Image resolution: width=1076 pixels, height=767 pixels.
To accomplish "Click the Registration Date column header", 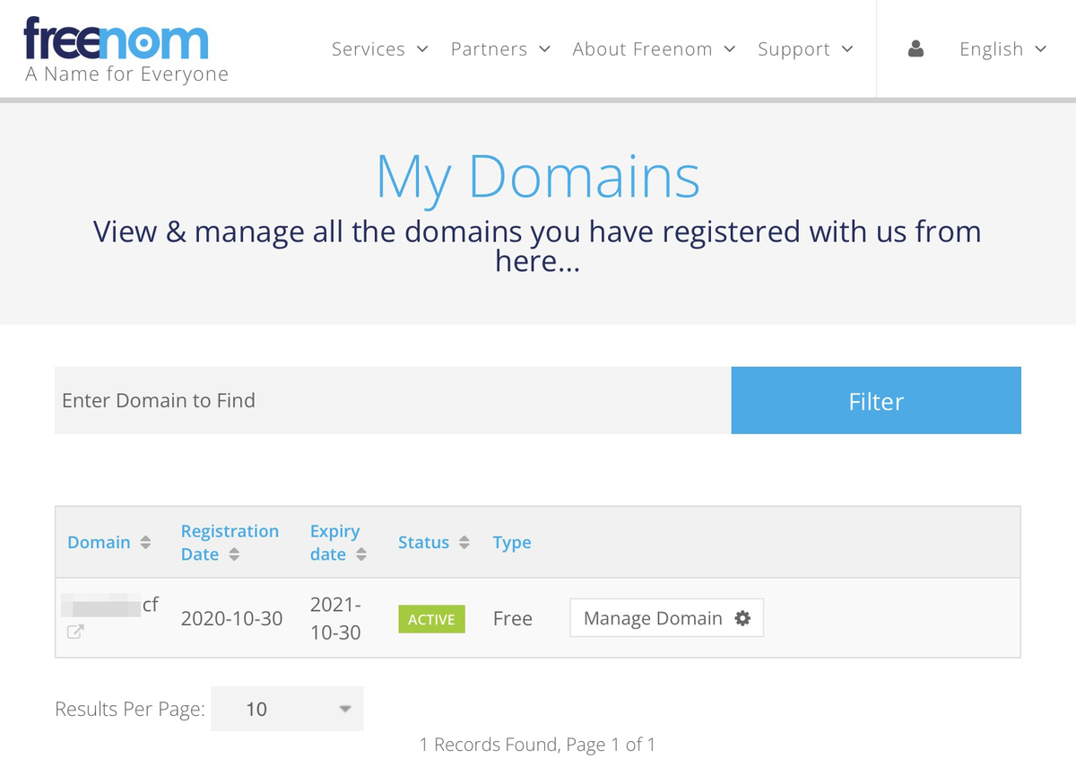I will pyautogui.click(x=230, y=543).
